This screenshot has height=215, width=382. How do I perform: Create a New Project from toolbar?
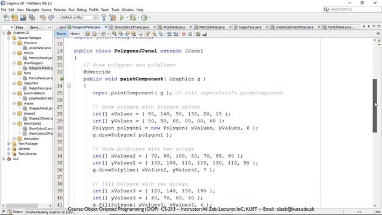[14, 17]
